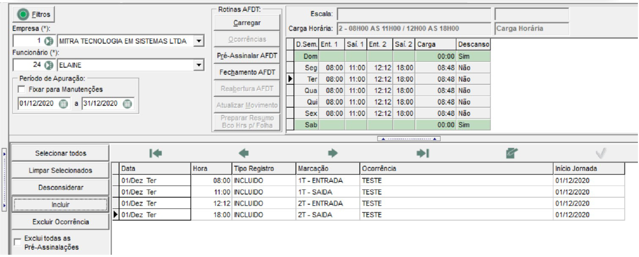Select the 12:12 2T - ENTRADA row

point(371,203)
